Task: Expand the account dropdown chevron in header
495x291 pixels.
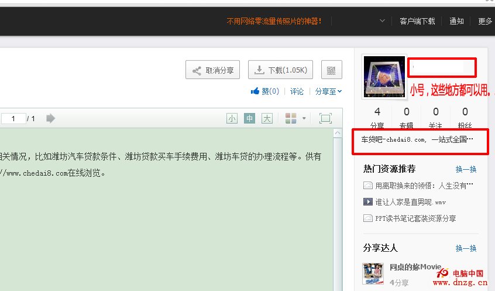Action: point(382,21)
